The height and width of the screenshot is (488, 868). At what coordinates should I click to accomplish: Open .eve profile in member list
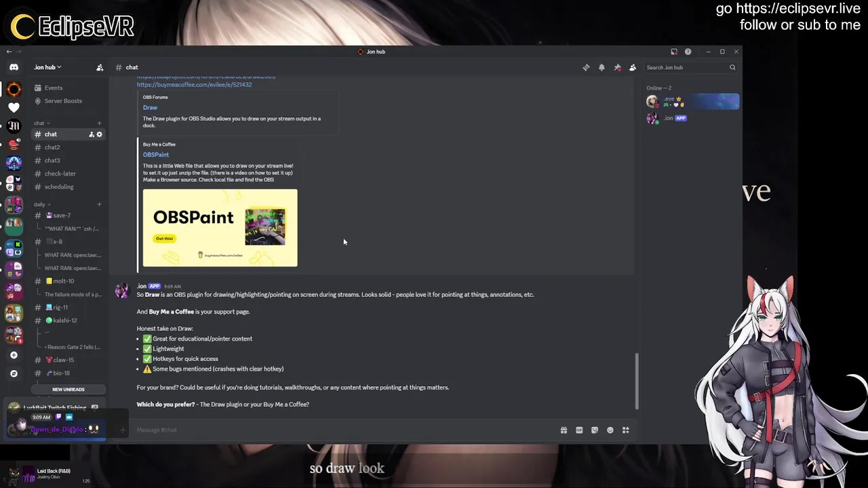(x=692, y=102)
